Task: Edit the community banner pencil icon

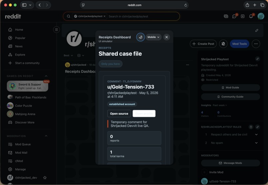Action: tap(257, 30)
